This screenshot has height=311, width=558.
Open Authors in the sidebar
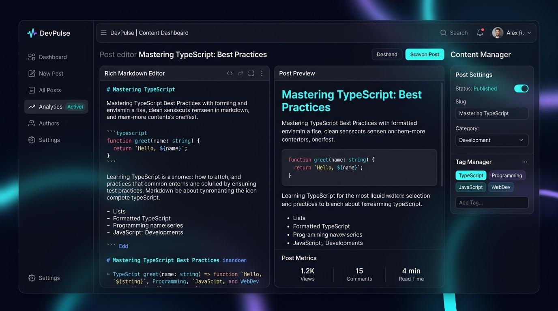56,124
